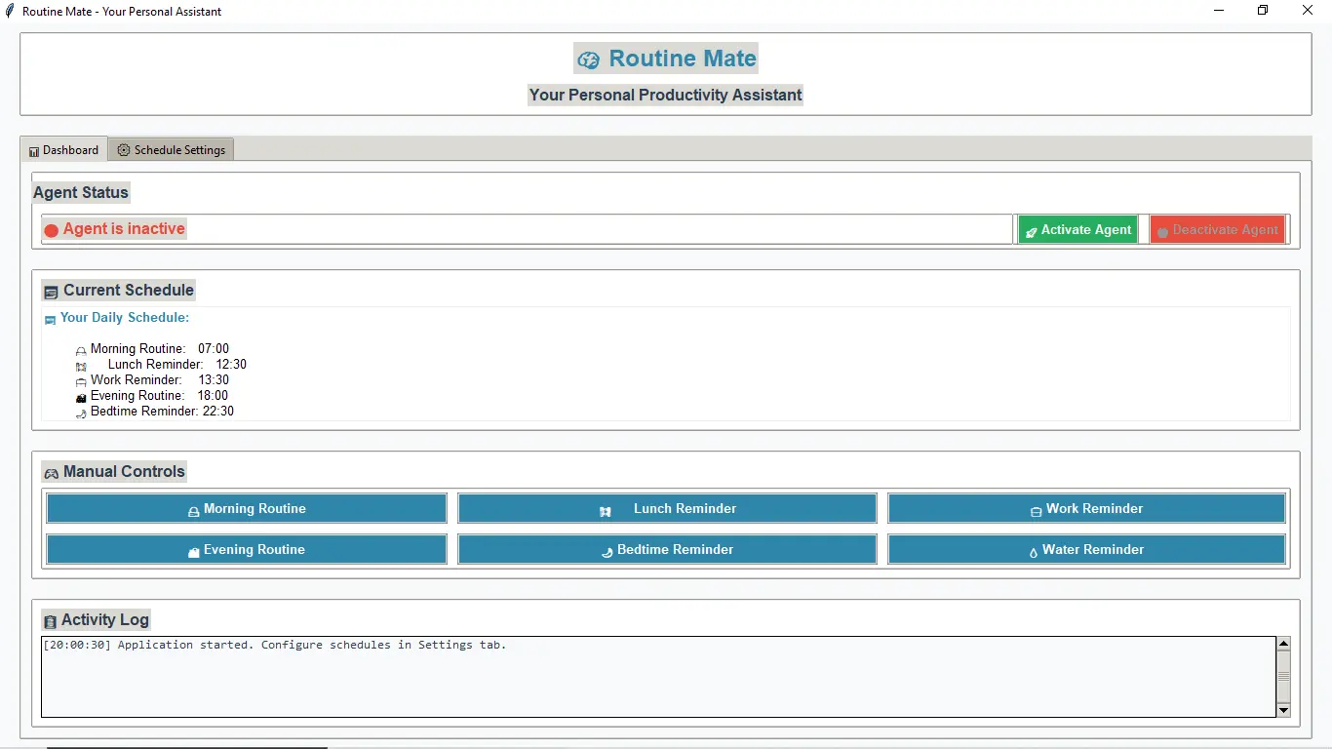Screen dimensions: 1332x749
Task: Click the Activity Log scrollbar up arrow
Action: click(x=1283, y=644)
